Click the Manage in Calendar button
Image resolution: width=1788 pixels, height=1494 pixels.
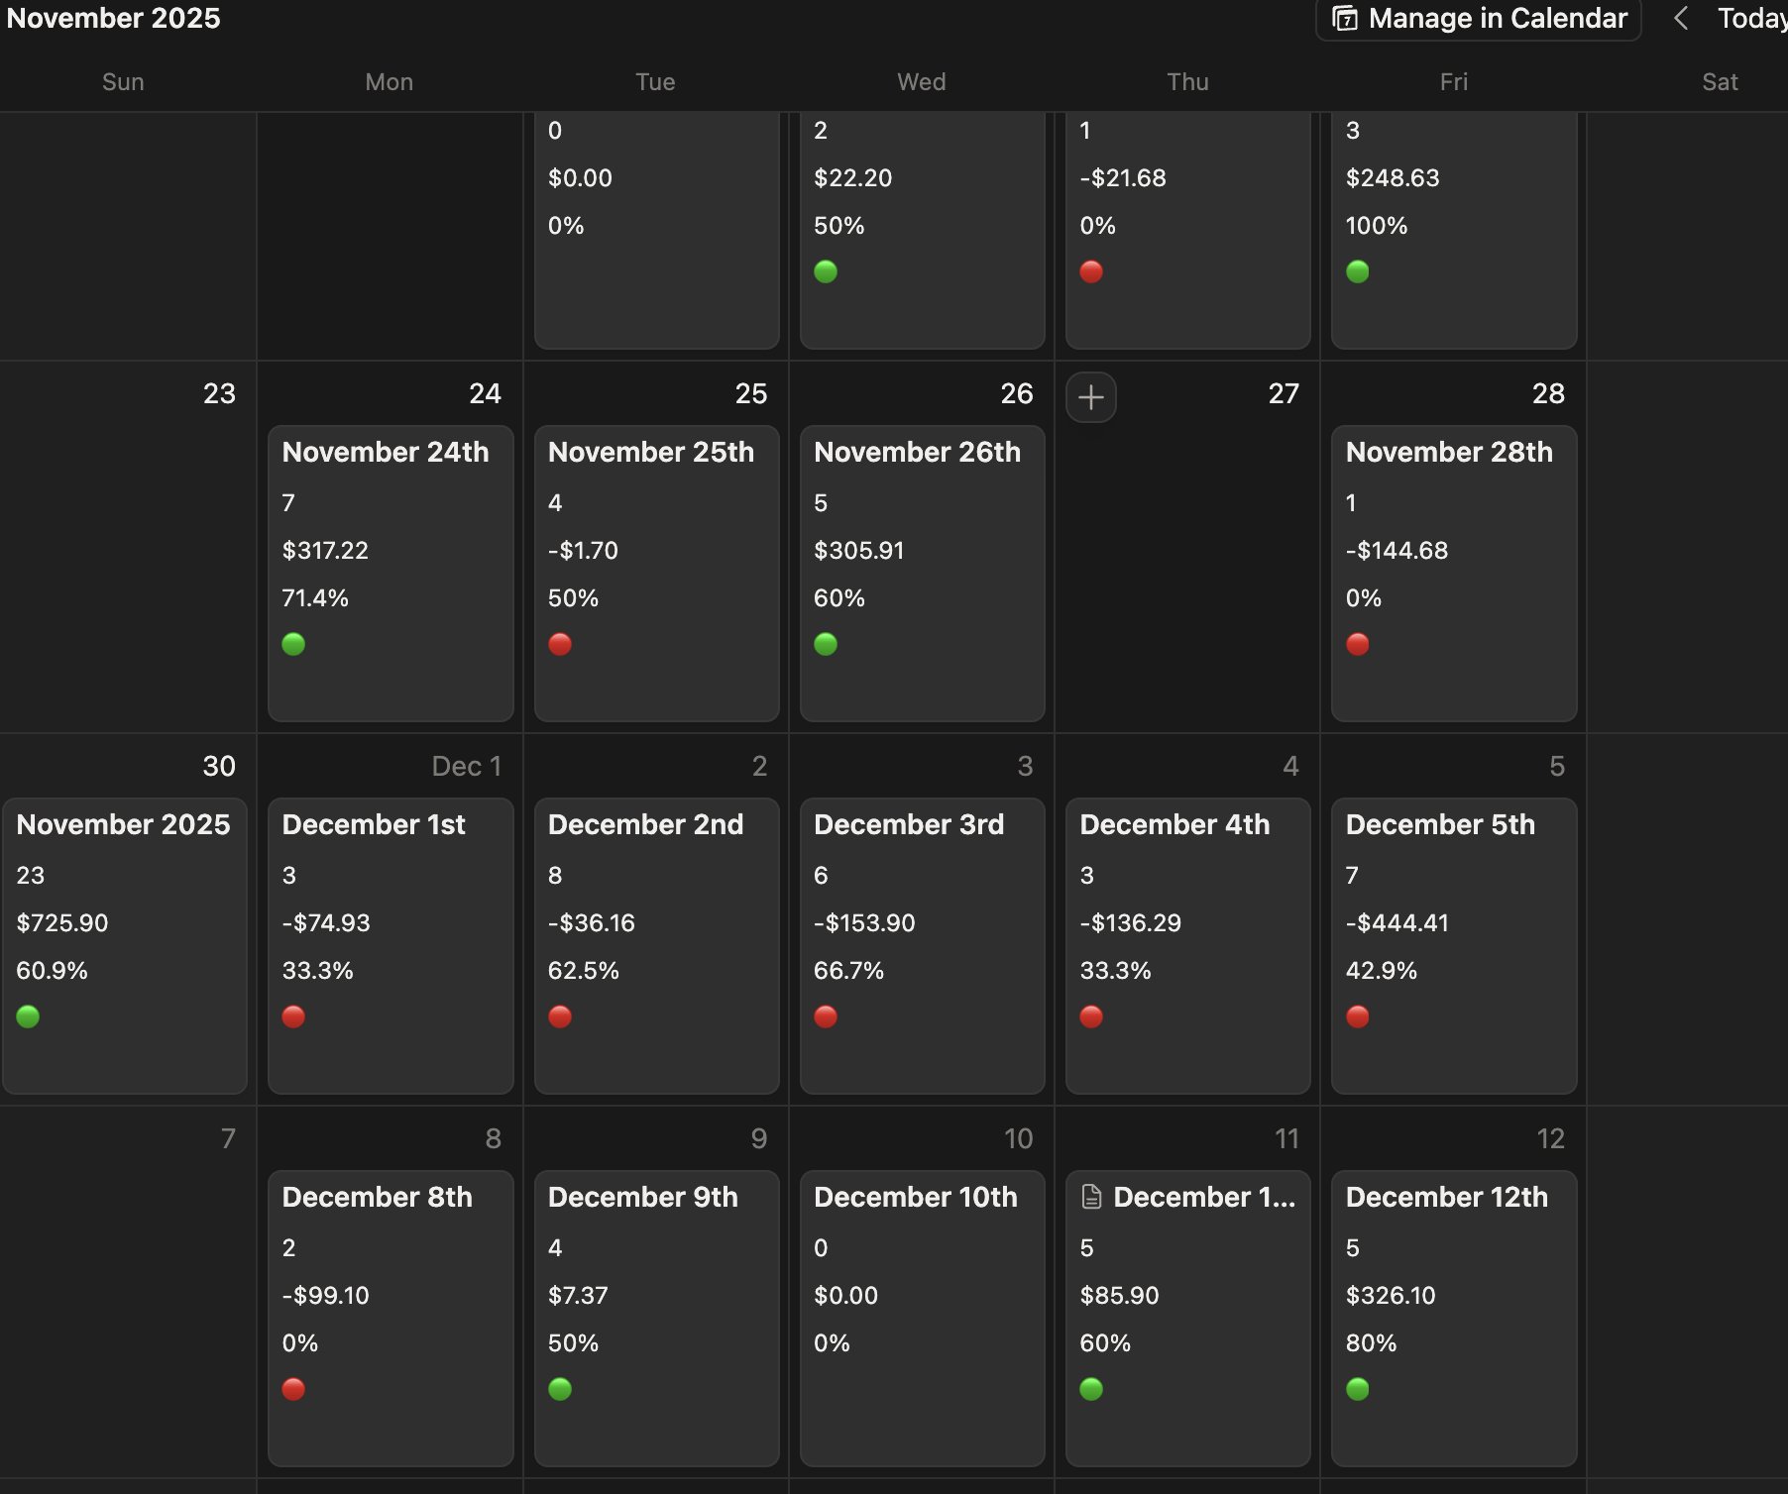pyautogui.click(x=1477, y=18)
